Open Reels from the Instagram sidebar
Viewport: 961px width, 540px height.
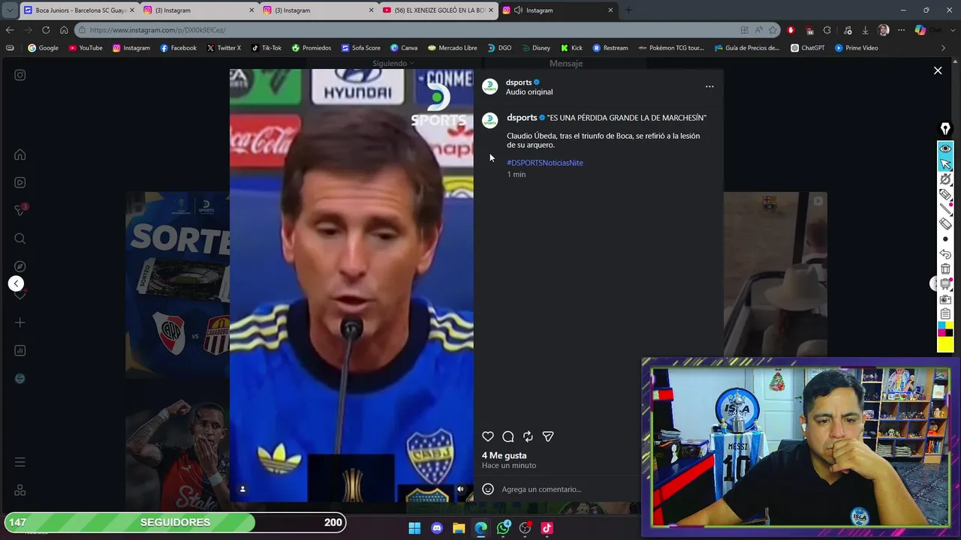click(x=20, y=182)
